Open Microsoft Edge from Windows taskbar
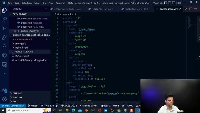The image size is (200, 113). [x=73, y=110]
